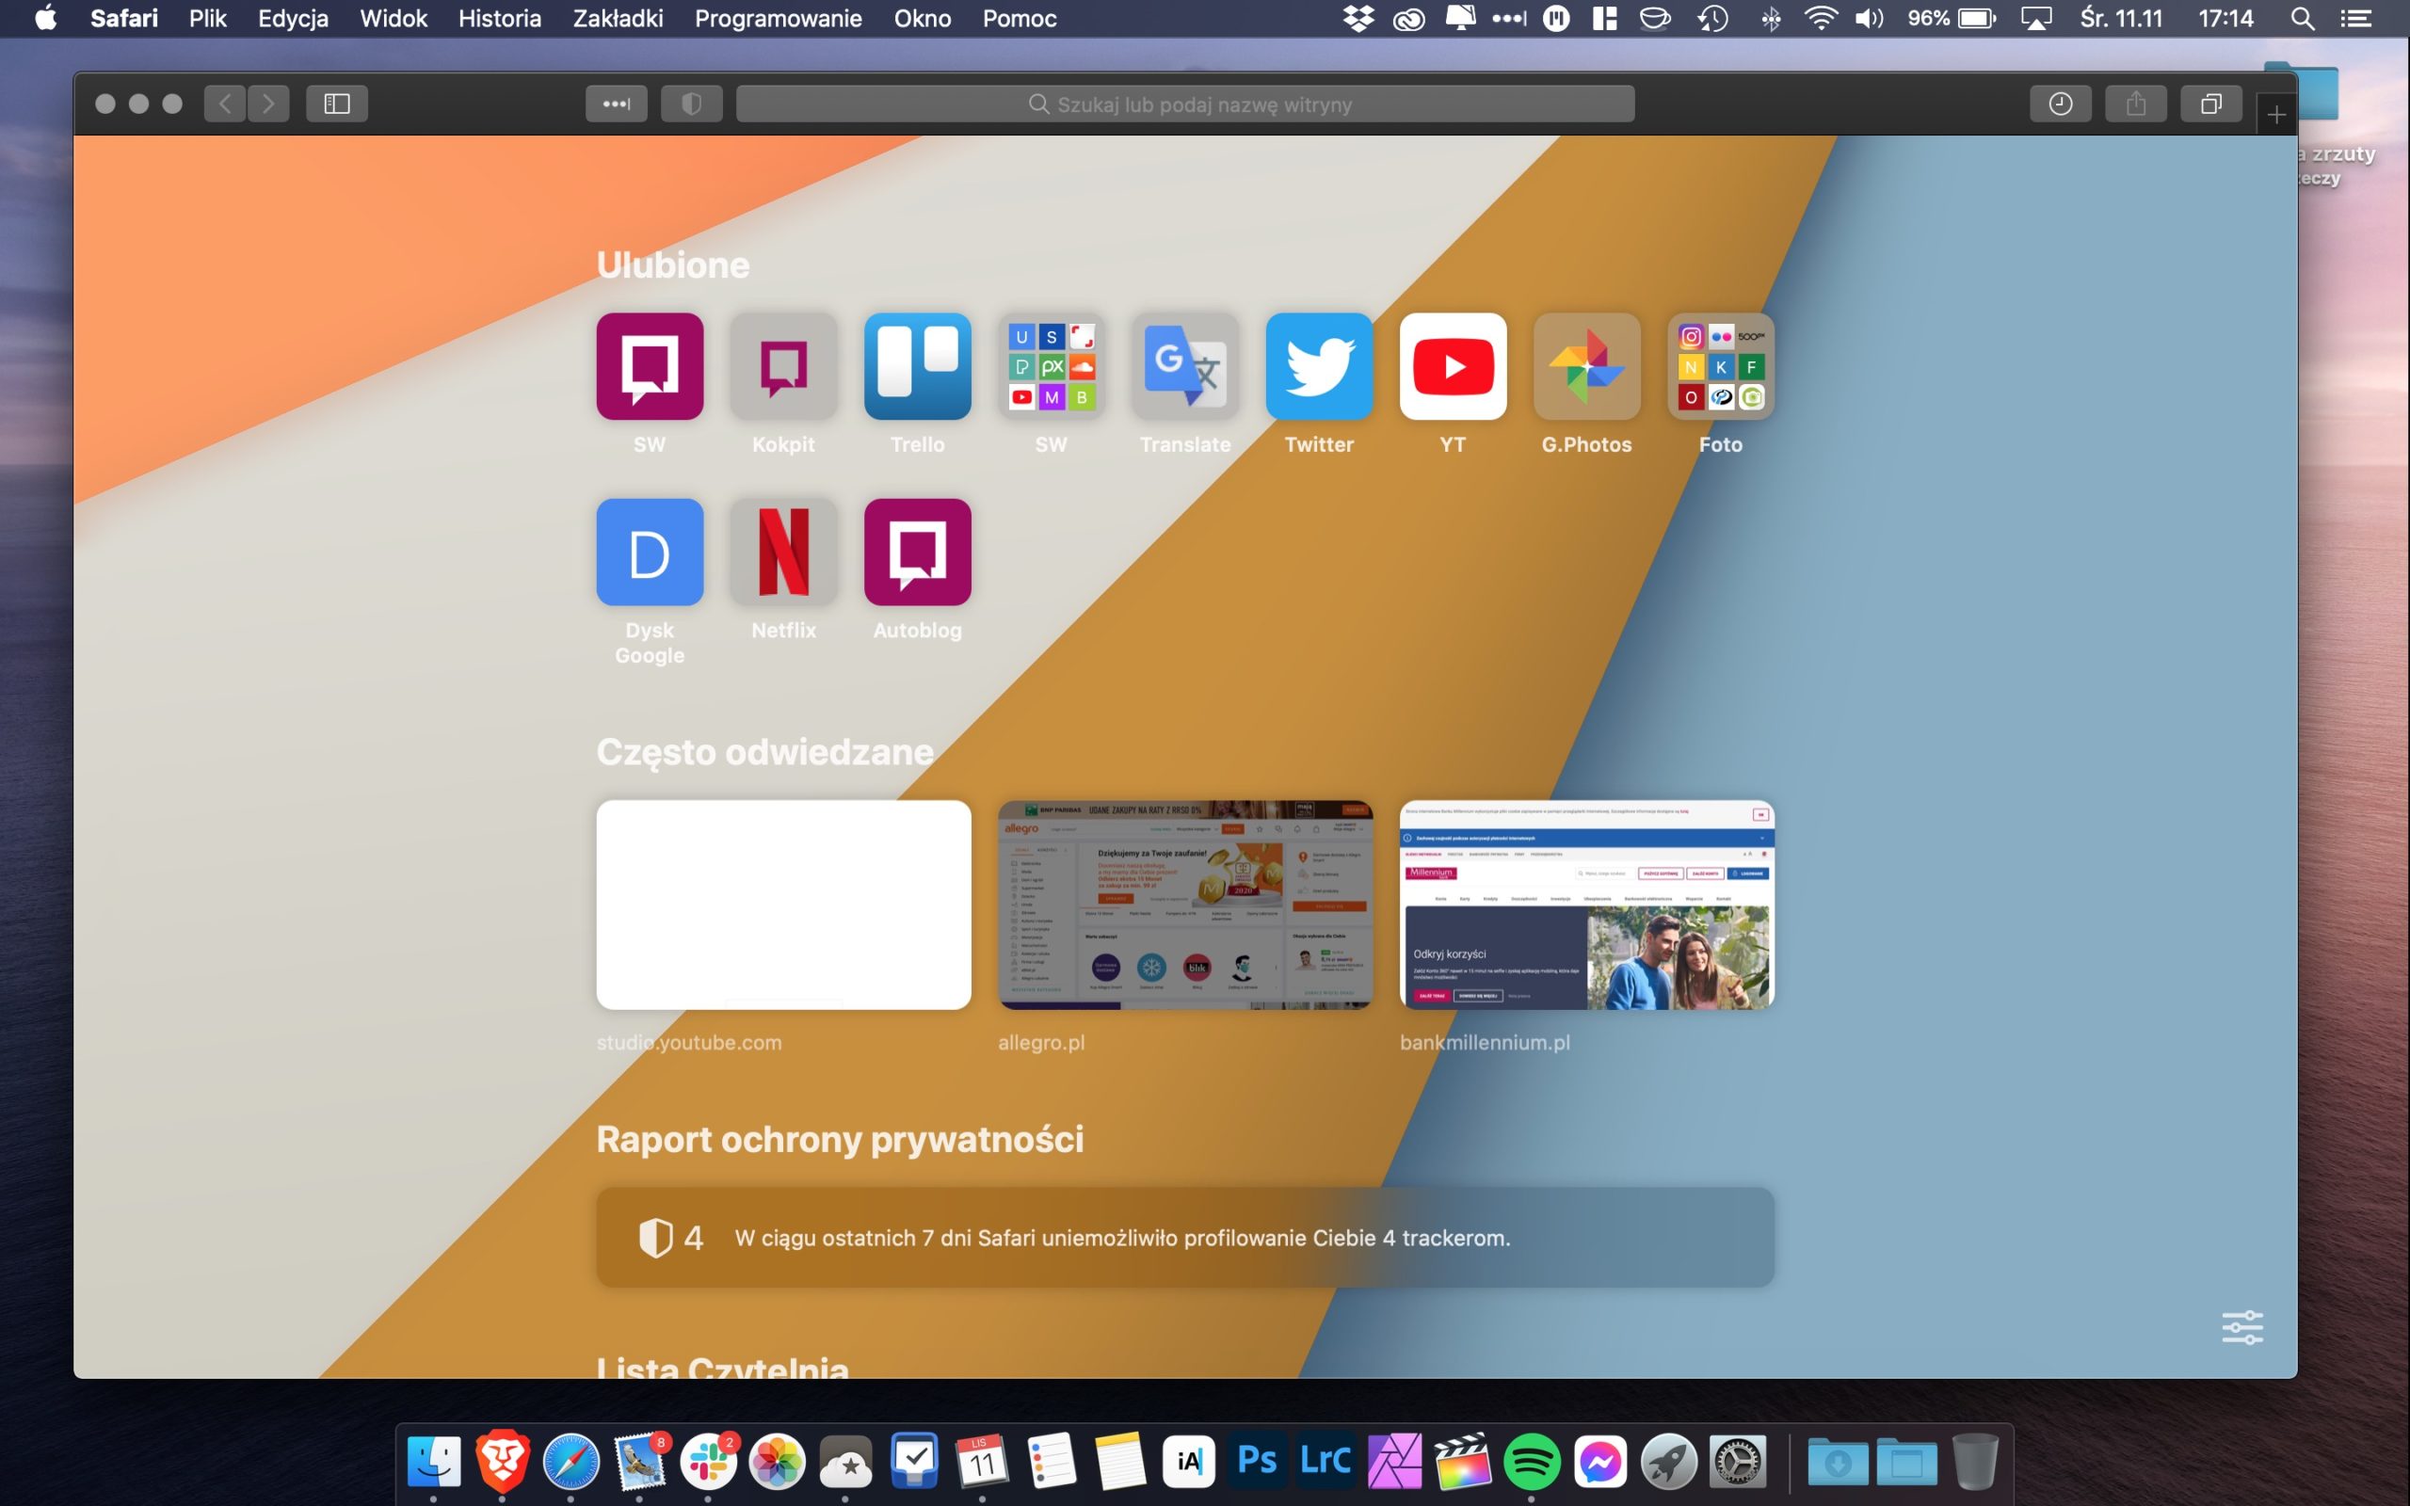Screen dimensions: 2410x1506
Task: Open Slack from the Dock
Action: (708, 1461)
